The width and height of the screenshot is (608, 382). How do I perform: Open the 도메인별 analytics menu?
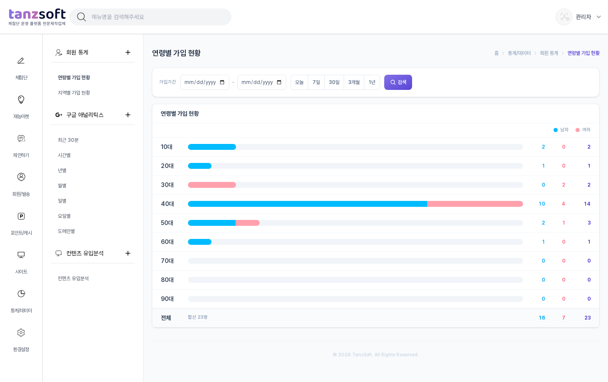click(x=66, y=231)
